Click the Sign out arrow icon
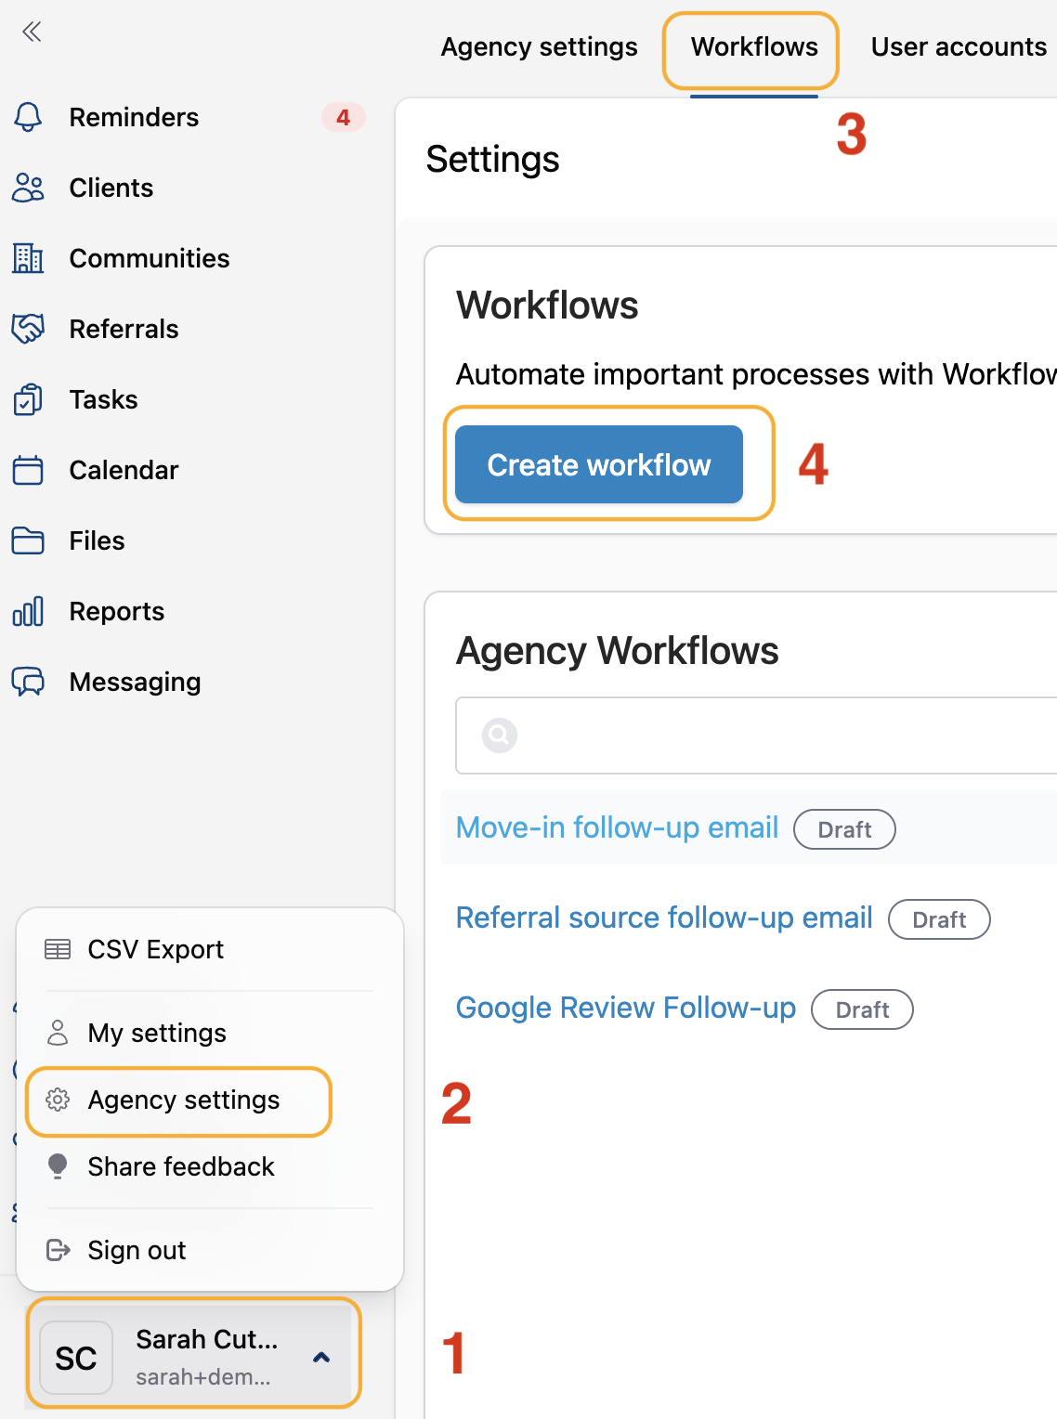 point(58,1250)
